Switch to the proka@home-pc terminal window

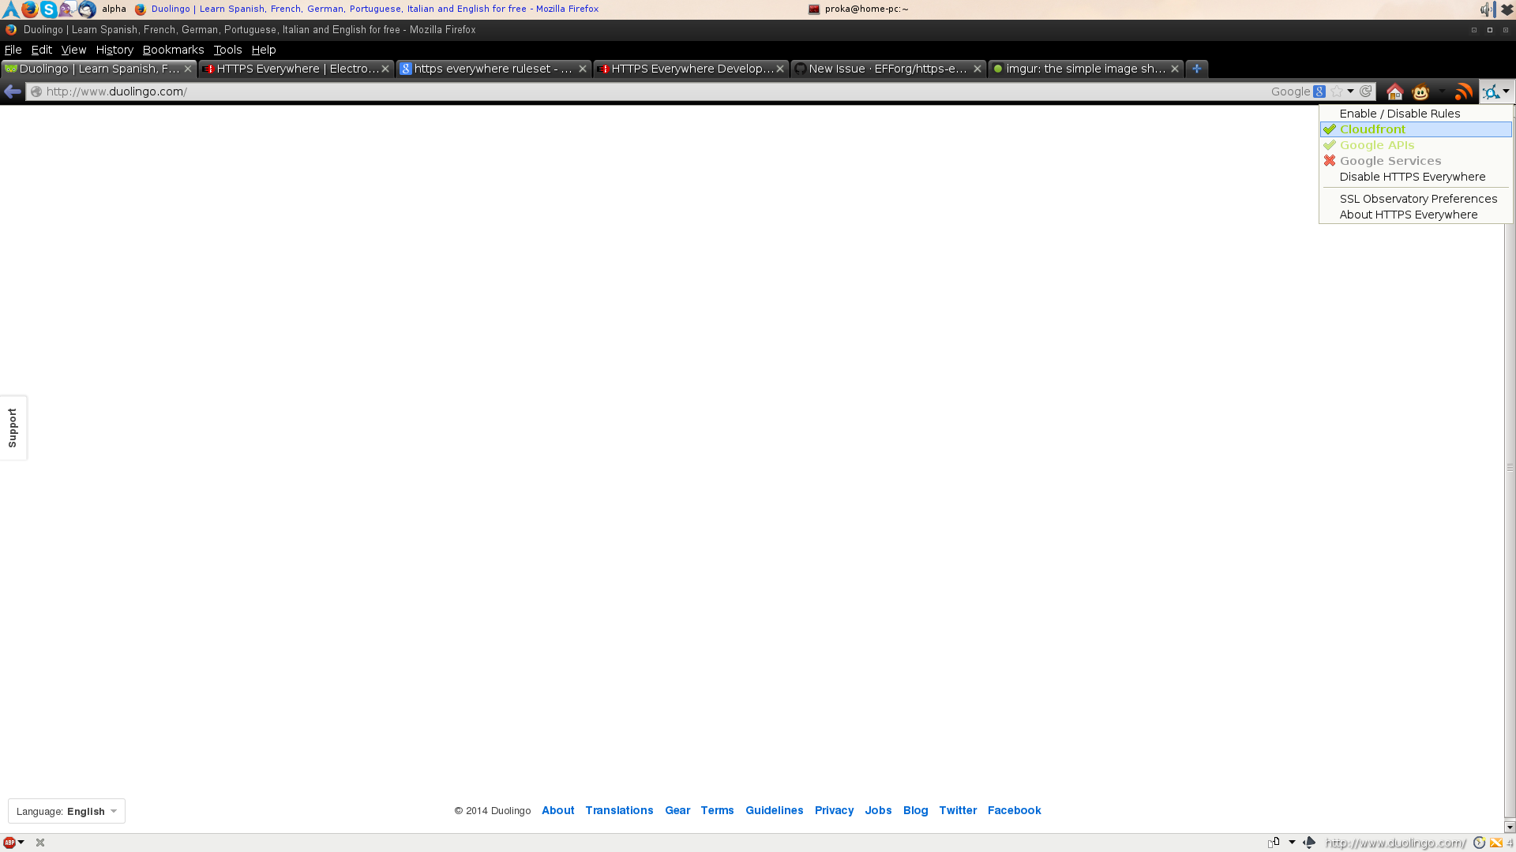point(858,9)
